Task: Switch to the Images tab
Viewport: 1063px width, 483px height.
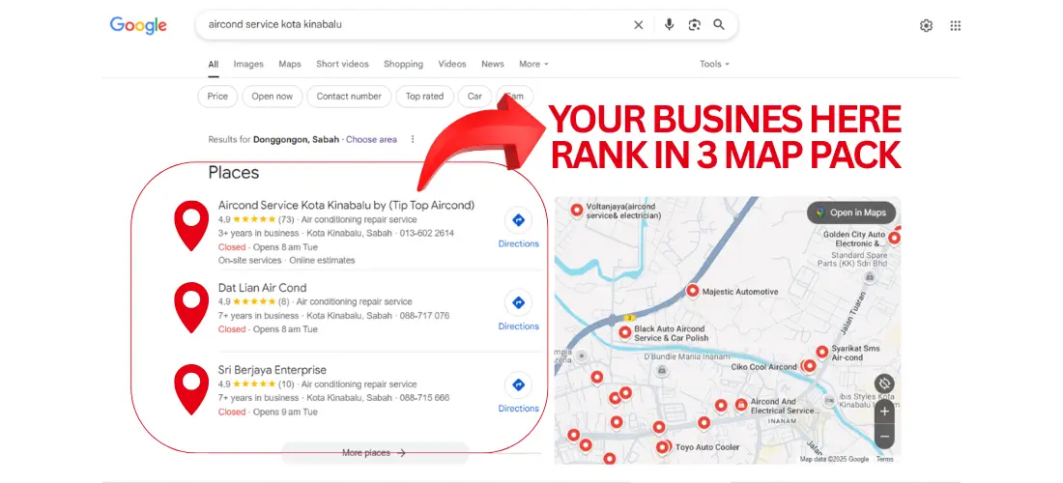Action: click(x=248, y=64)
